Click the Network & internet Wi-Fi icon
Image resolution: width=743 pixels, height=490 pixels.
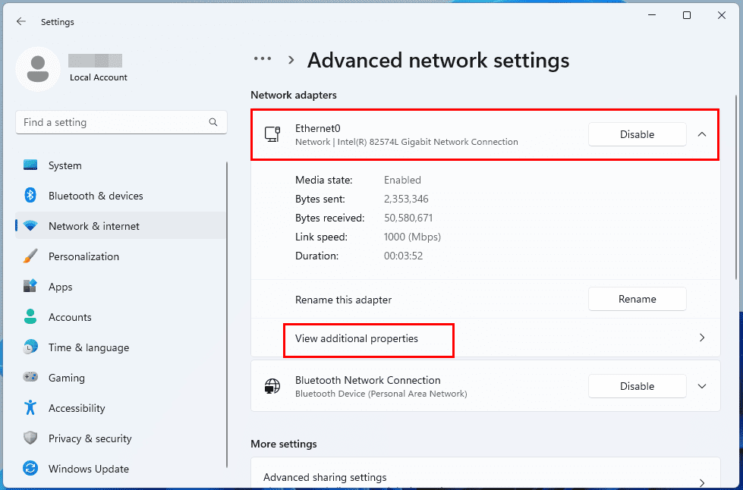[x=30, y=226]
